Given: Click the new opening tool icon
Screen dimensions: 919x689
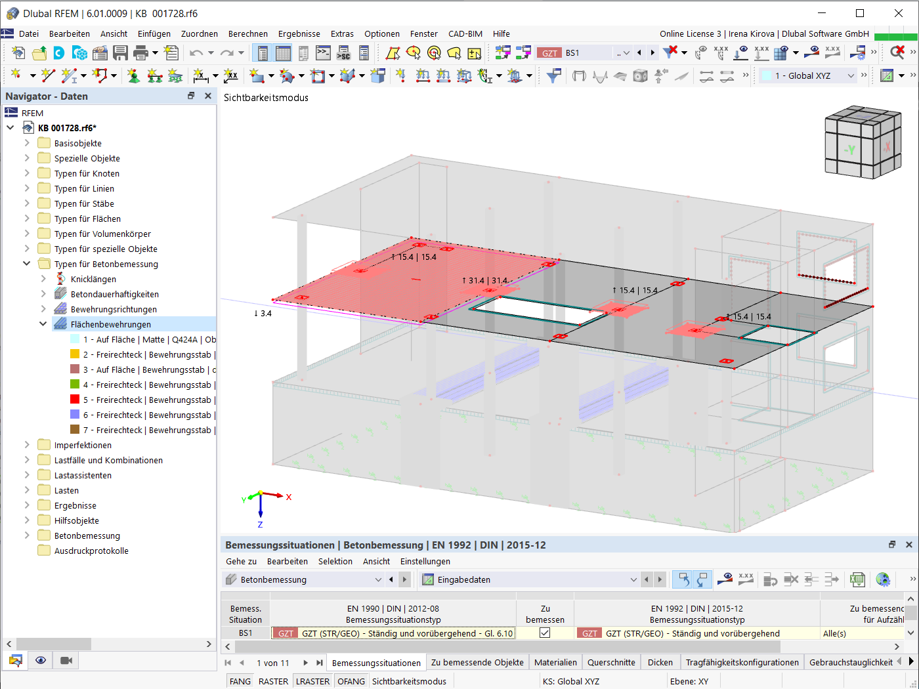Looking at the screenshot, I should (318, 76).
